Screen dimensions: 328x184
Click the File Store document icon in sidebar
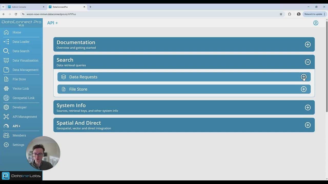[x=6, y=79]
